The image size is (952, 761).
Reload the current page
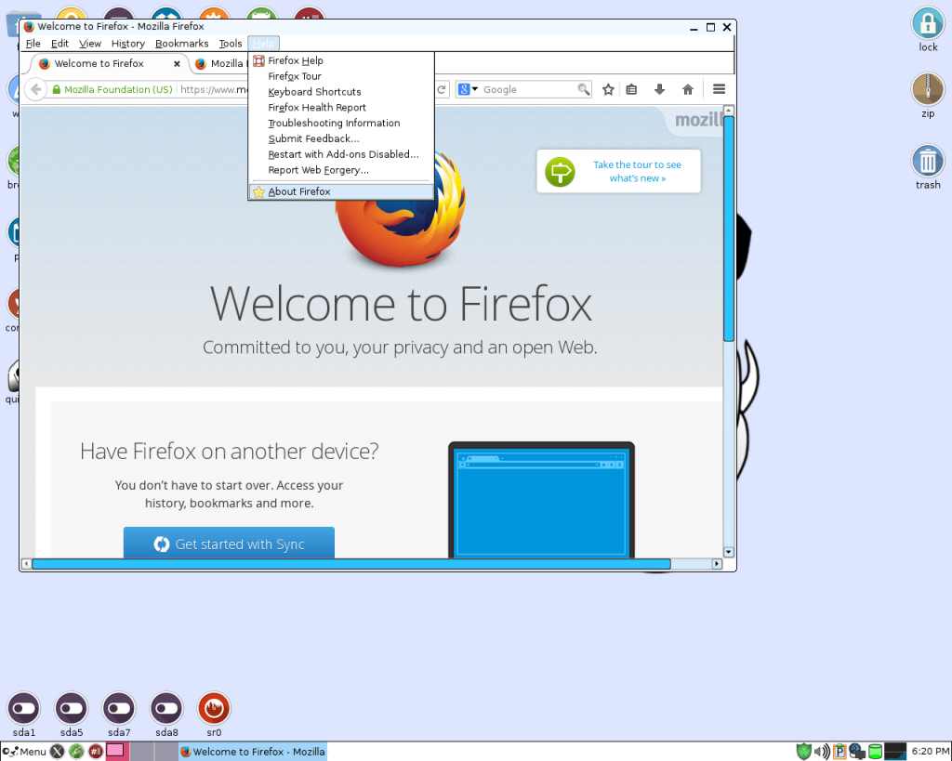(x=442, y=90)
